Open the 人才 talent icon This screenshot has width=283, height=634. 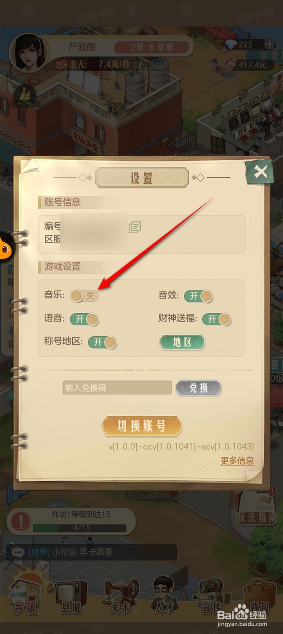[164, 596]
